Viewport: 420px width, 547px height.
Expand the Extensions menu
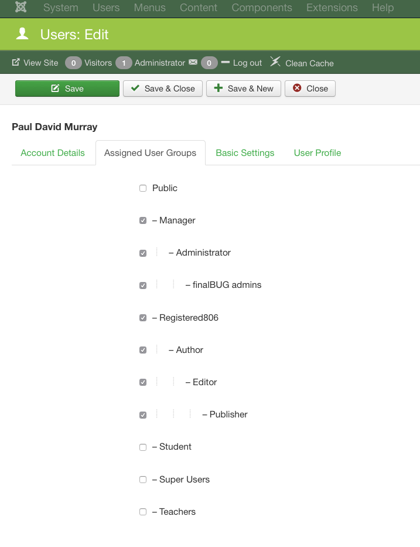pyautogui.click(x=332, y=8)
